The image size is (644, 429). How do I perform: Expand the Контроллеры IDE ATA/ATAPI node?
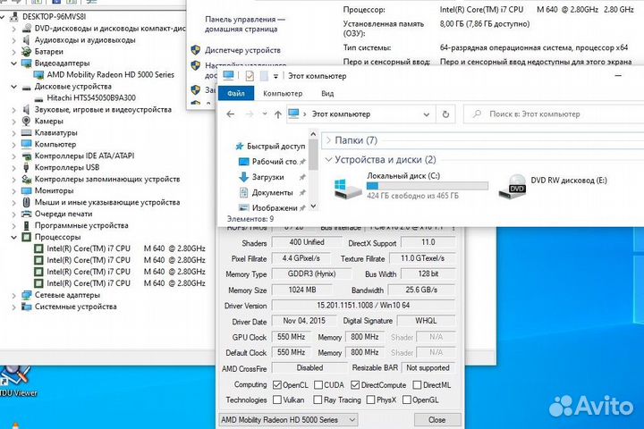pos(14,156)
